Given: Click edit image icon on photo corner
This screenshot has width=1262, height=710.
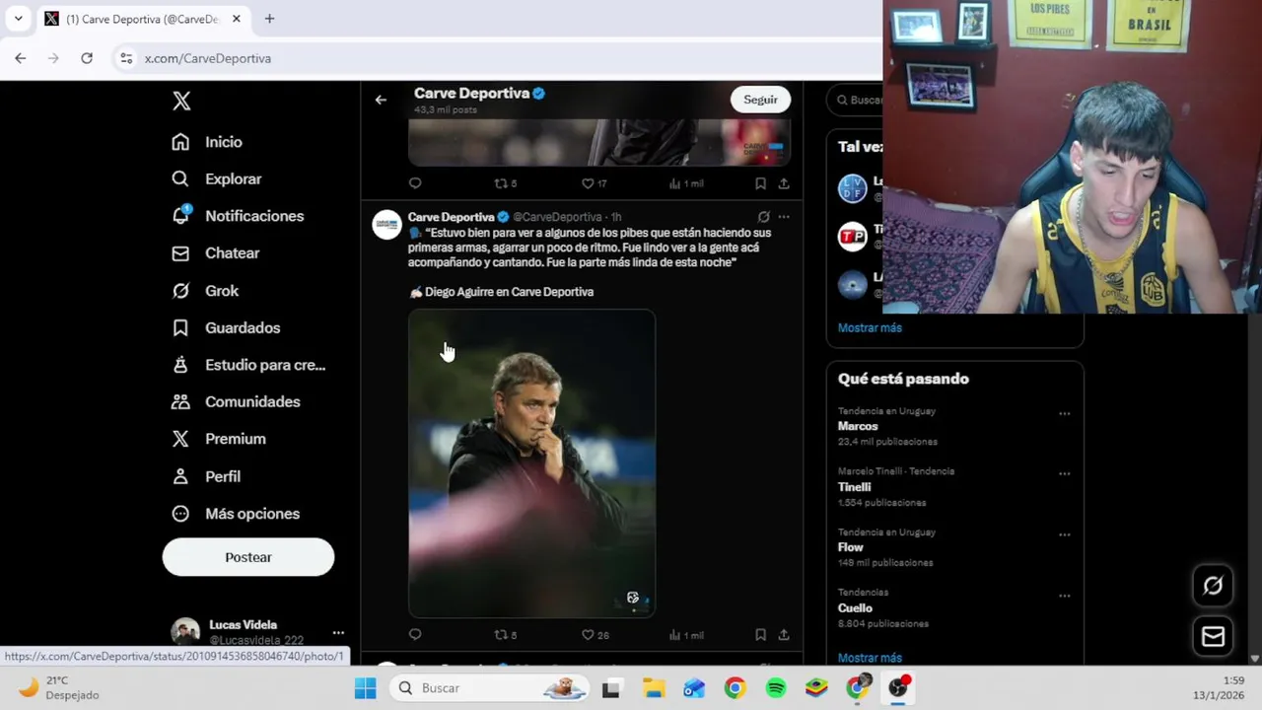Looking at the screenshot, I should coord(633,598).
